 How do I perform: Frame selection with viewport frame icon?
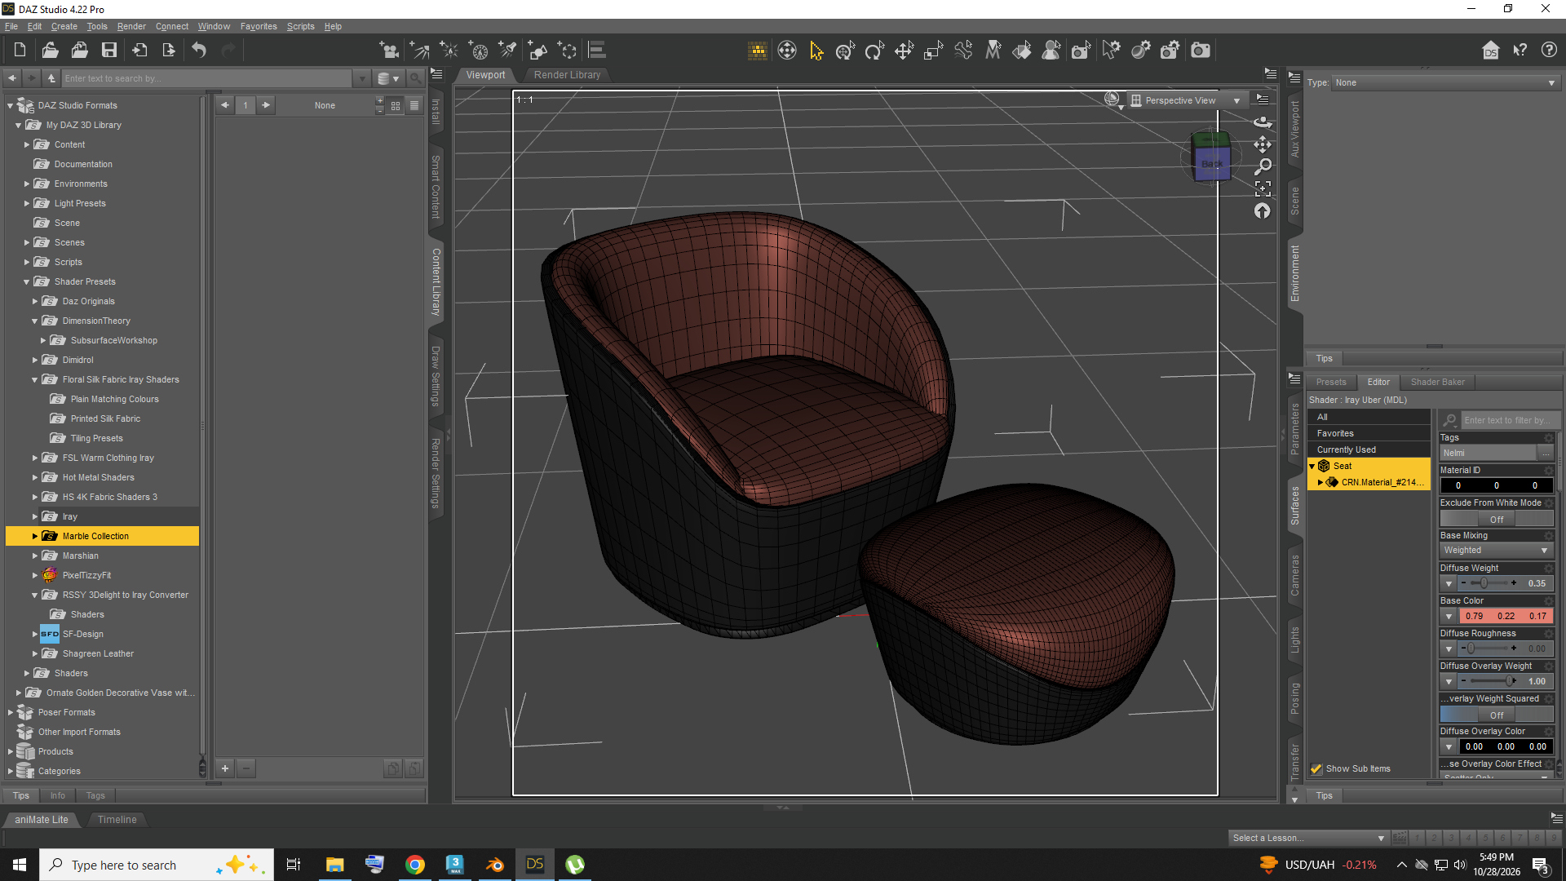tap(1263, 188)
